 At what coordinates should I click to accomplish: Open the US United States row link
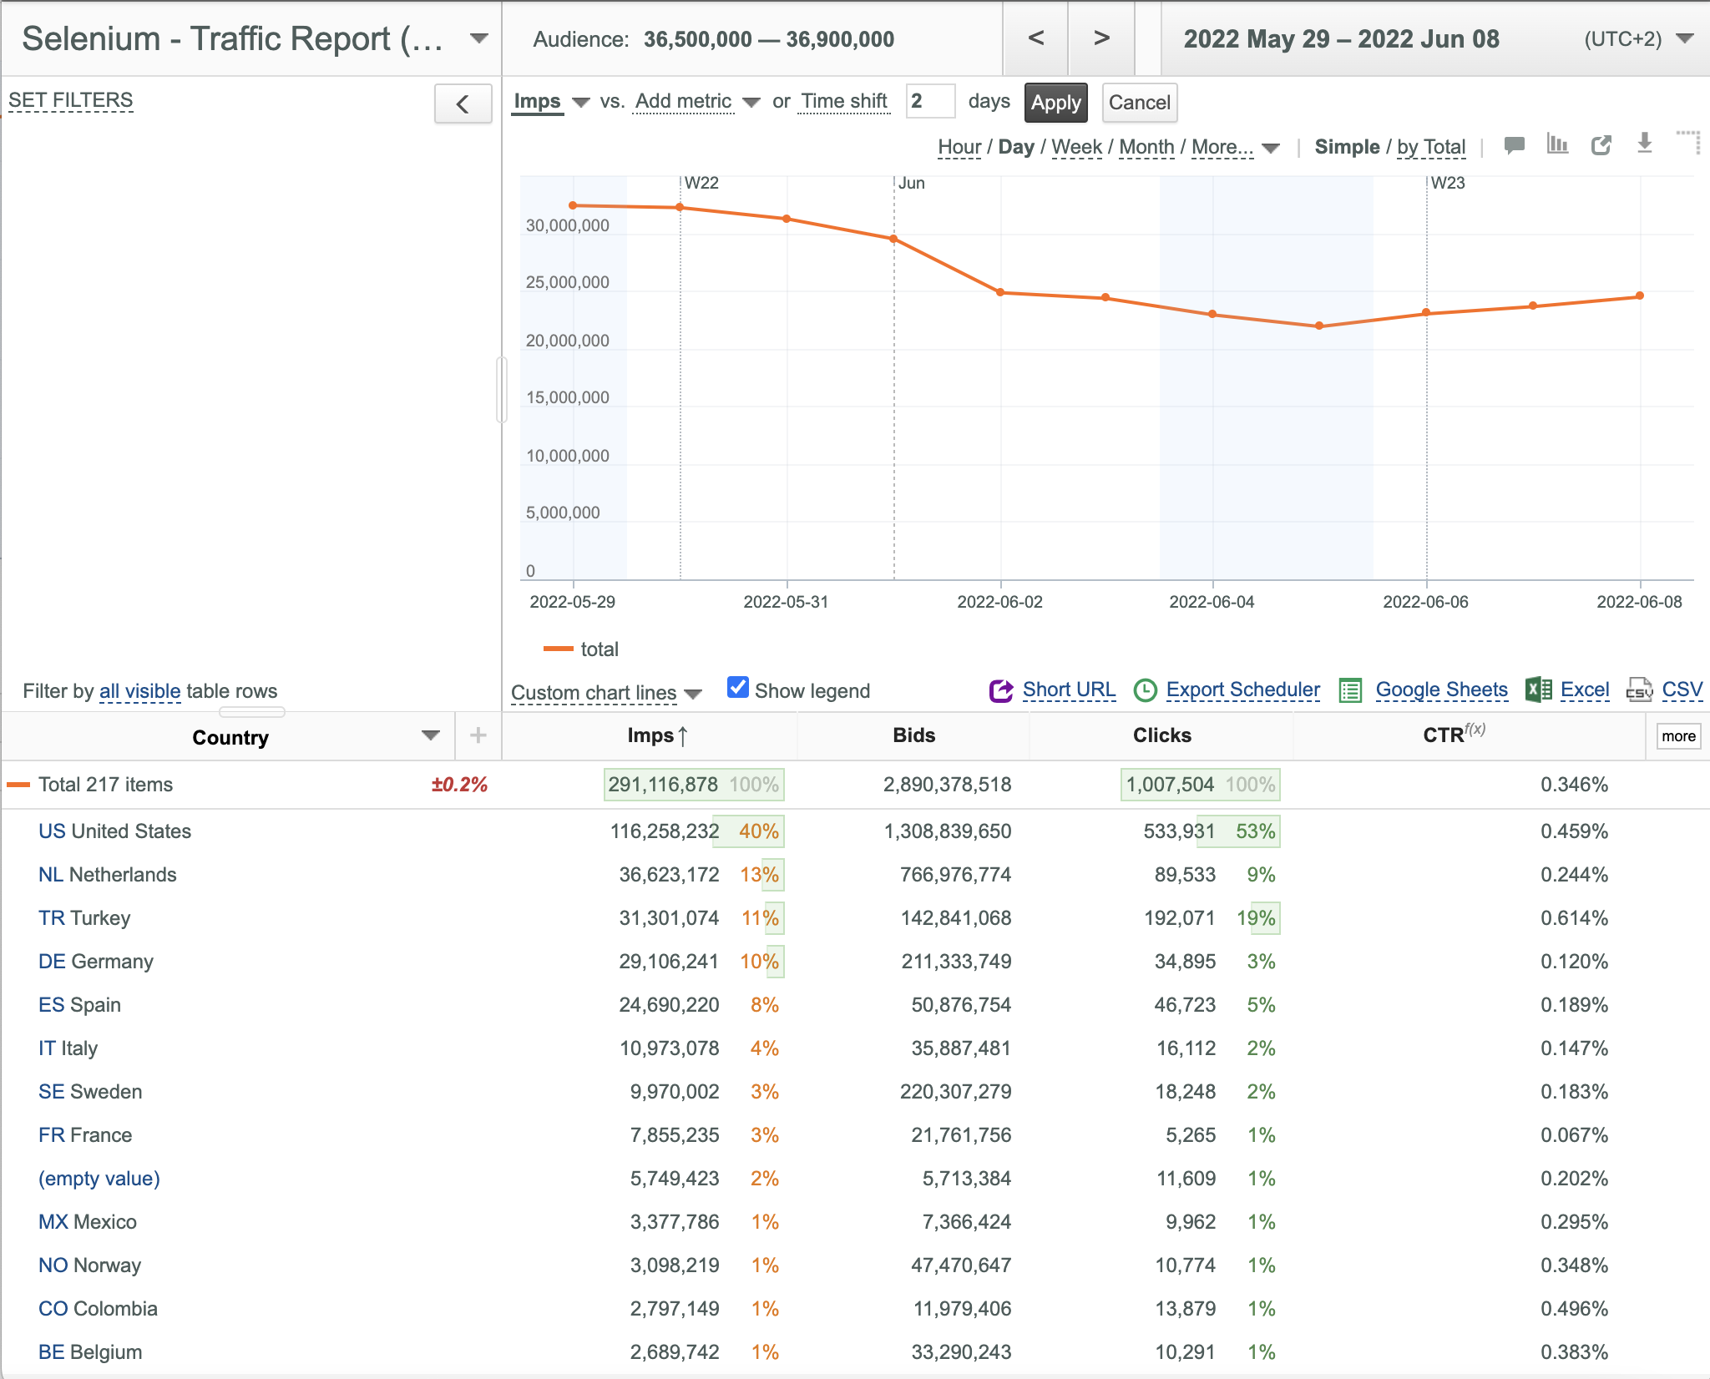(115, 831)
